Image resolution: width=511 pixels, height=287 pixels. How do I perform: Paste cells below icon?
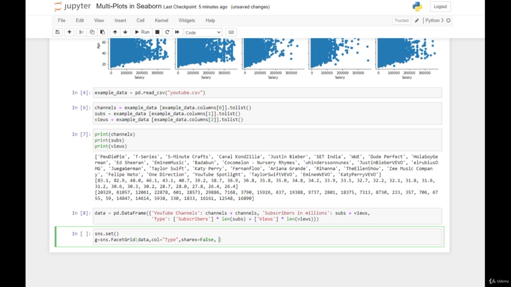pos(103,32)
